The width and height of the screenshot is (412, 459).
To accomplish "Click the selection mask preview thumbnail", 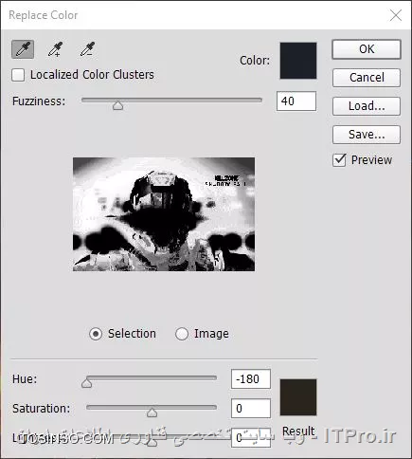I will pos(164,214).
